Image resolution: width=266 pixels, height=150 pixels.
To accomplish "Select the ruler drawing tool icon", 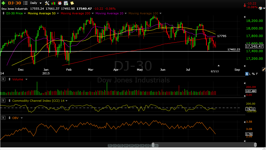I will 264,69.
